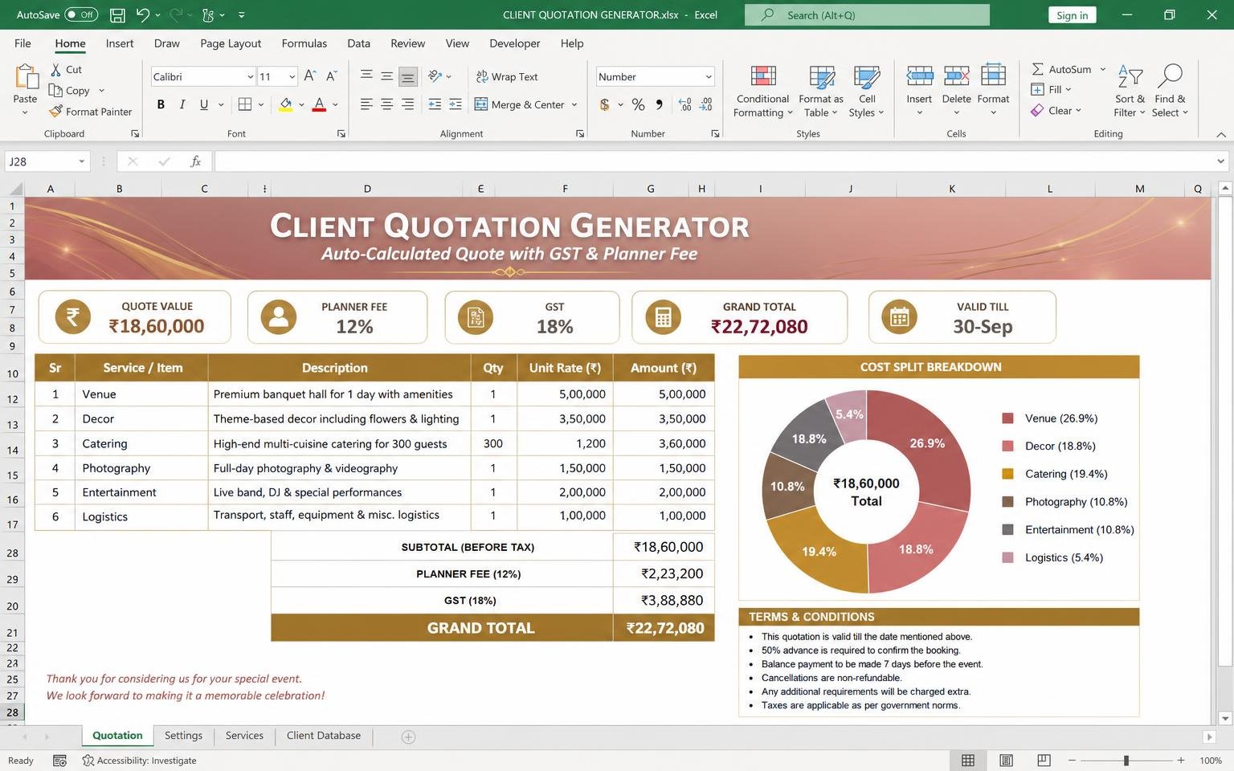Click the zoom slider handle
The height and width of the screenshot is (771, 1234).
point(1126,761)
